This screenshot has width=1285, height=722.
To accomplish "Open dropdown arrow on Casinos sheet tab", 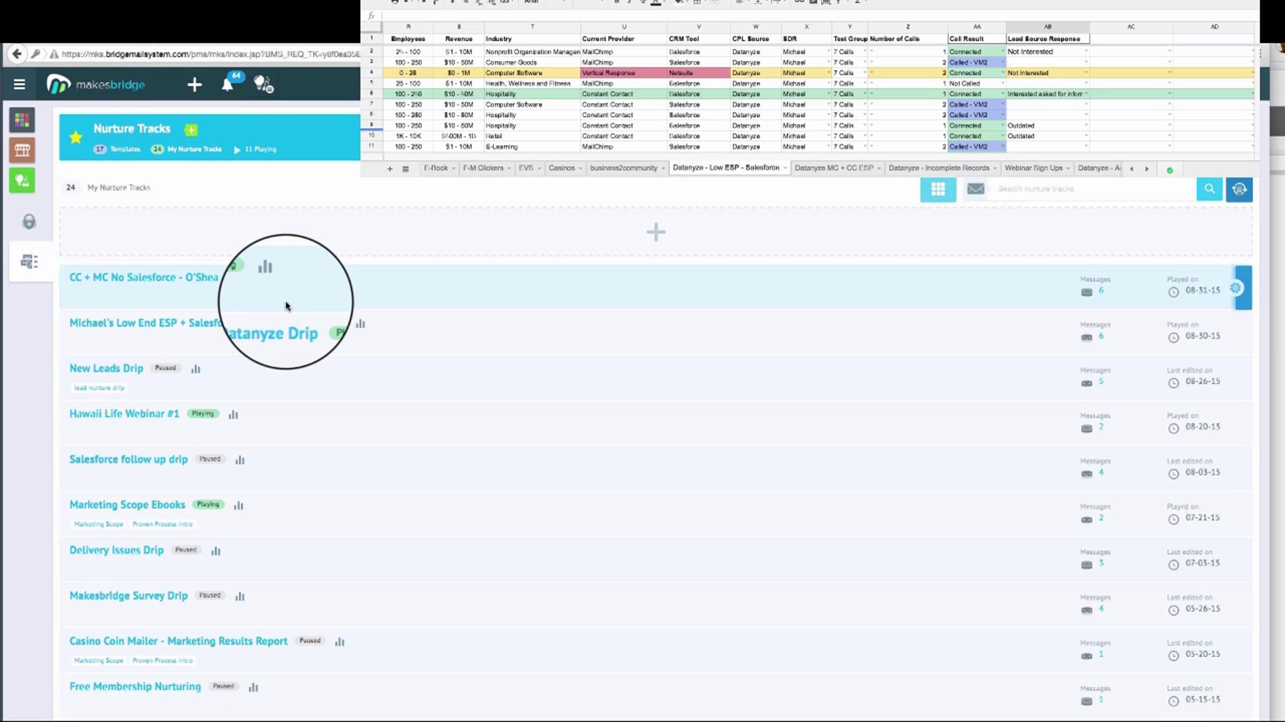I will pos(580,168).
